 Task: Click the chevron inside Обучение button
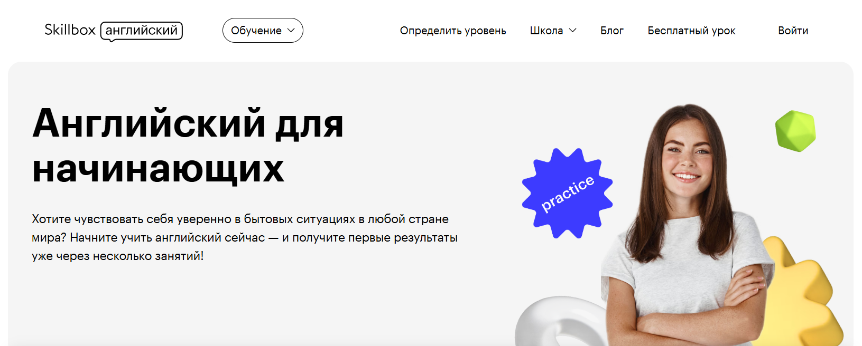click(291, 31)
